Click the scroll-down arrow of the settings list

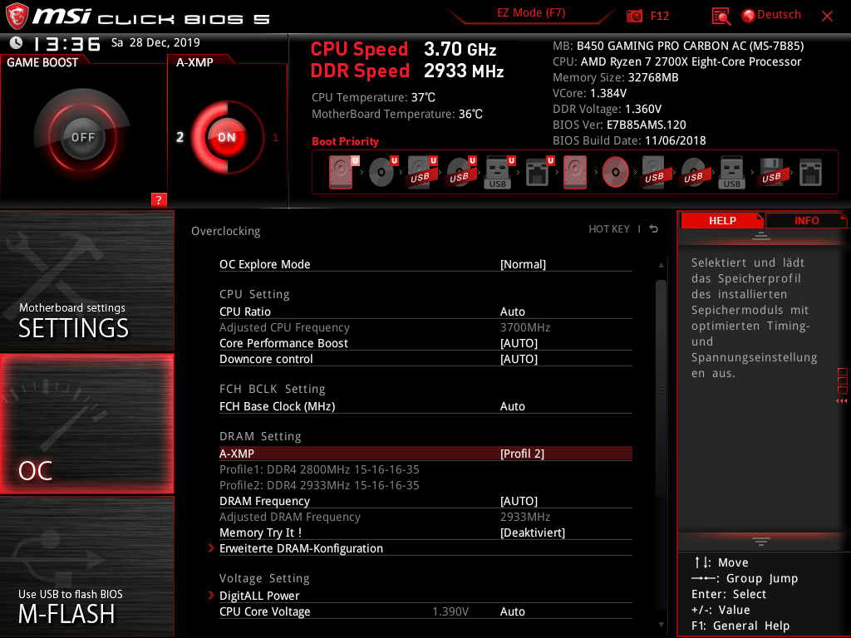point(661,625)
